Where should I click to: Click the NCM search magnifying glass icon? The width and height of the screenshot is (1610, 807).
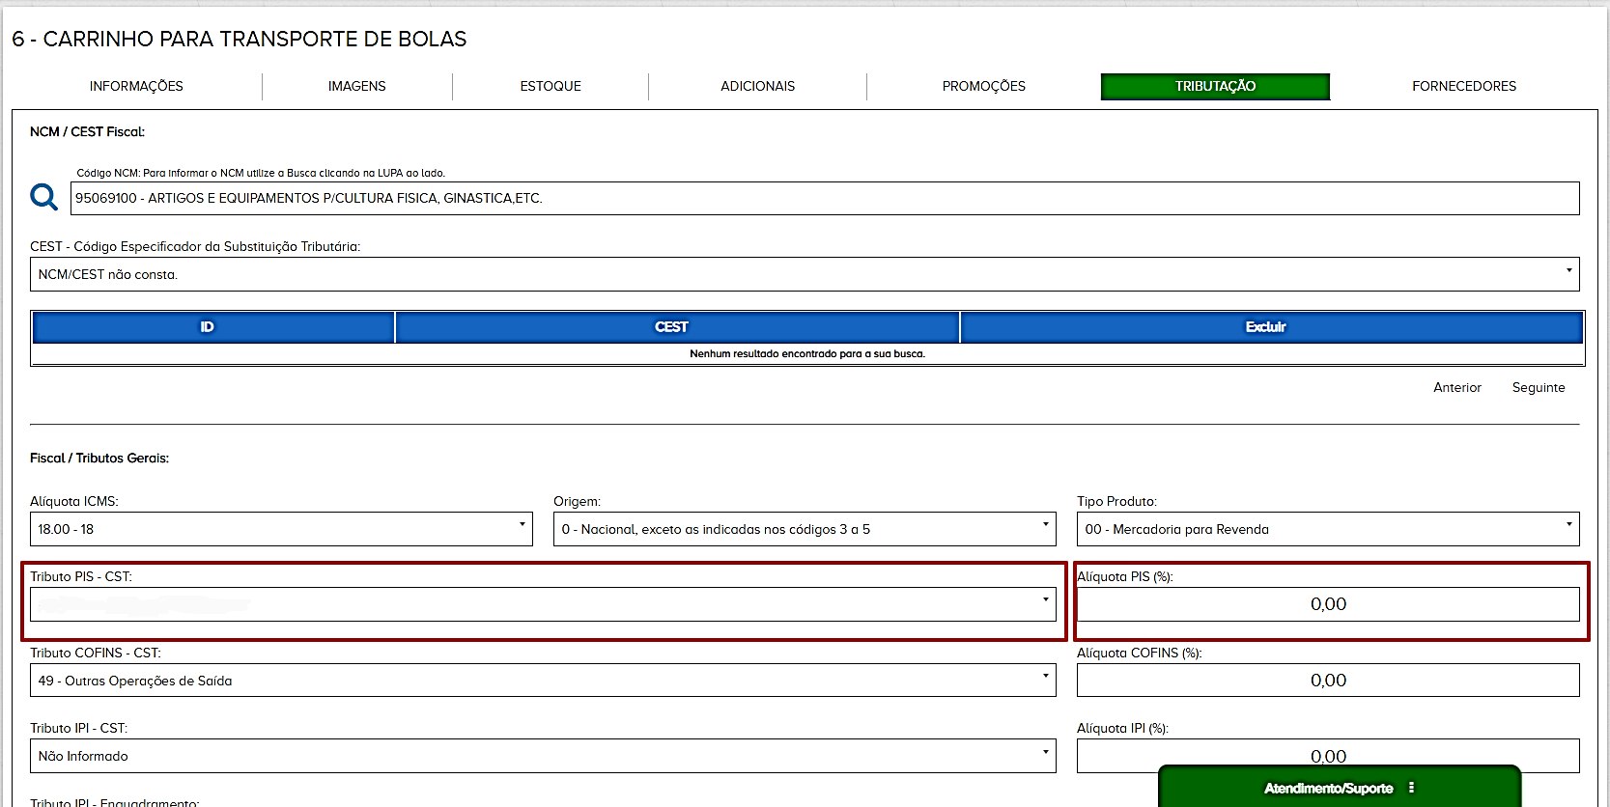coord(43,197)
